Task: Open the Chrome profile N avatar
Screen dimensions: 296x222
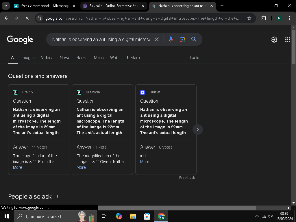Action: (279, 18)
